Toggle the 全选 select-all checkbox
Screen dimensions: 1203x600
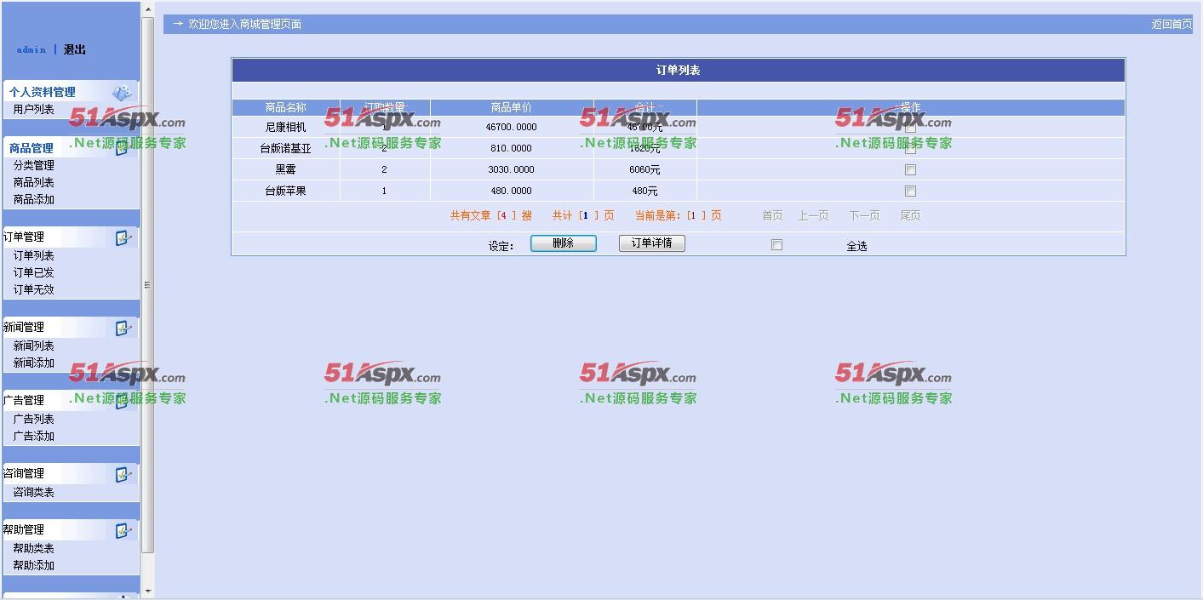pyautogui.click(x=776, y=244)
